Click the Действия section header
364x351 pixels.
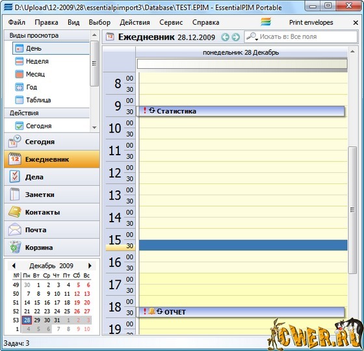click(47, 113)
